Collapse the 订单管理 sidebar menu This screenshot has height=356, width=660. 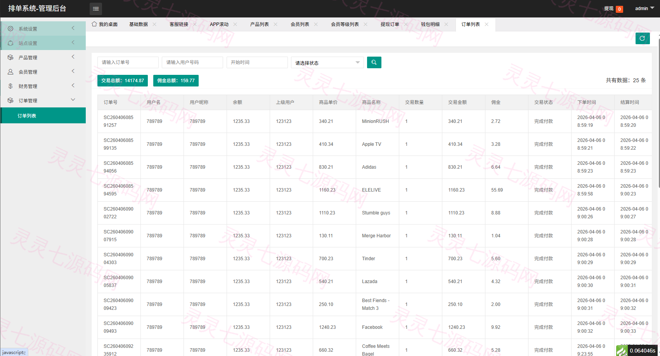click(x=43, y=100)
